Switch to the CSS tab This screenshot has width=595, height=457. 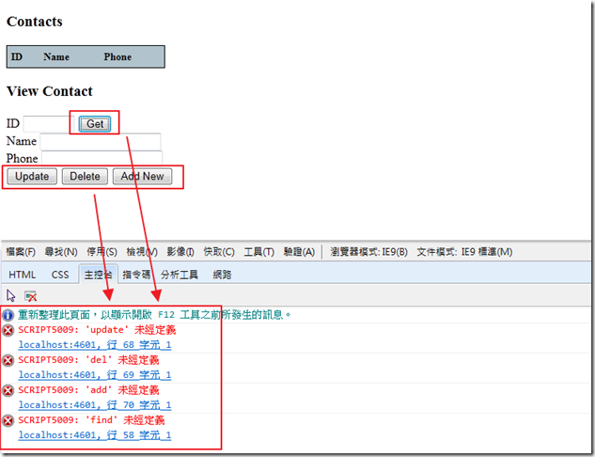tap(60, 275)
